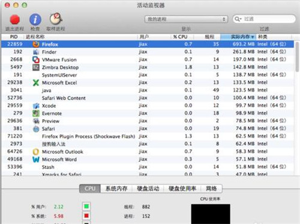Select the Safari Web Content row
The width and height of the screenshot is (300, 224).
[x=148, y=98]
